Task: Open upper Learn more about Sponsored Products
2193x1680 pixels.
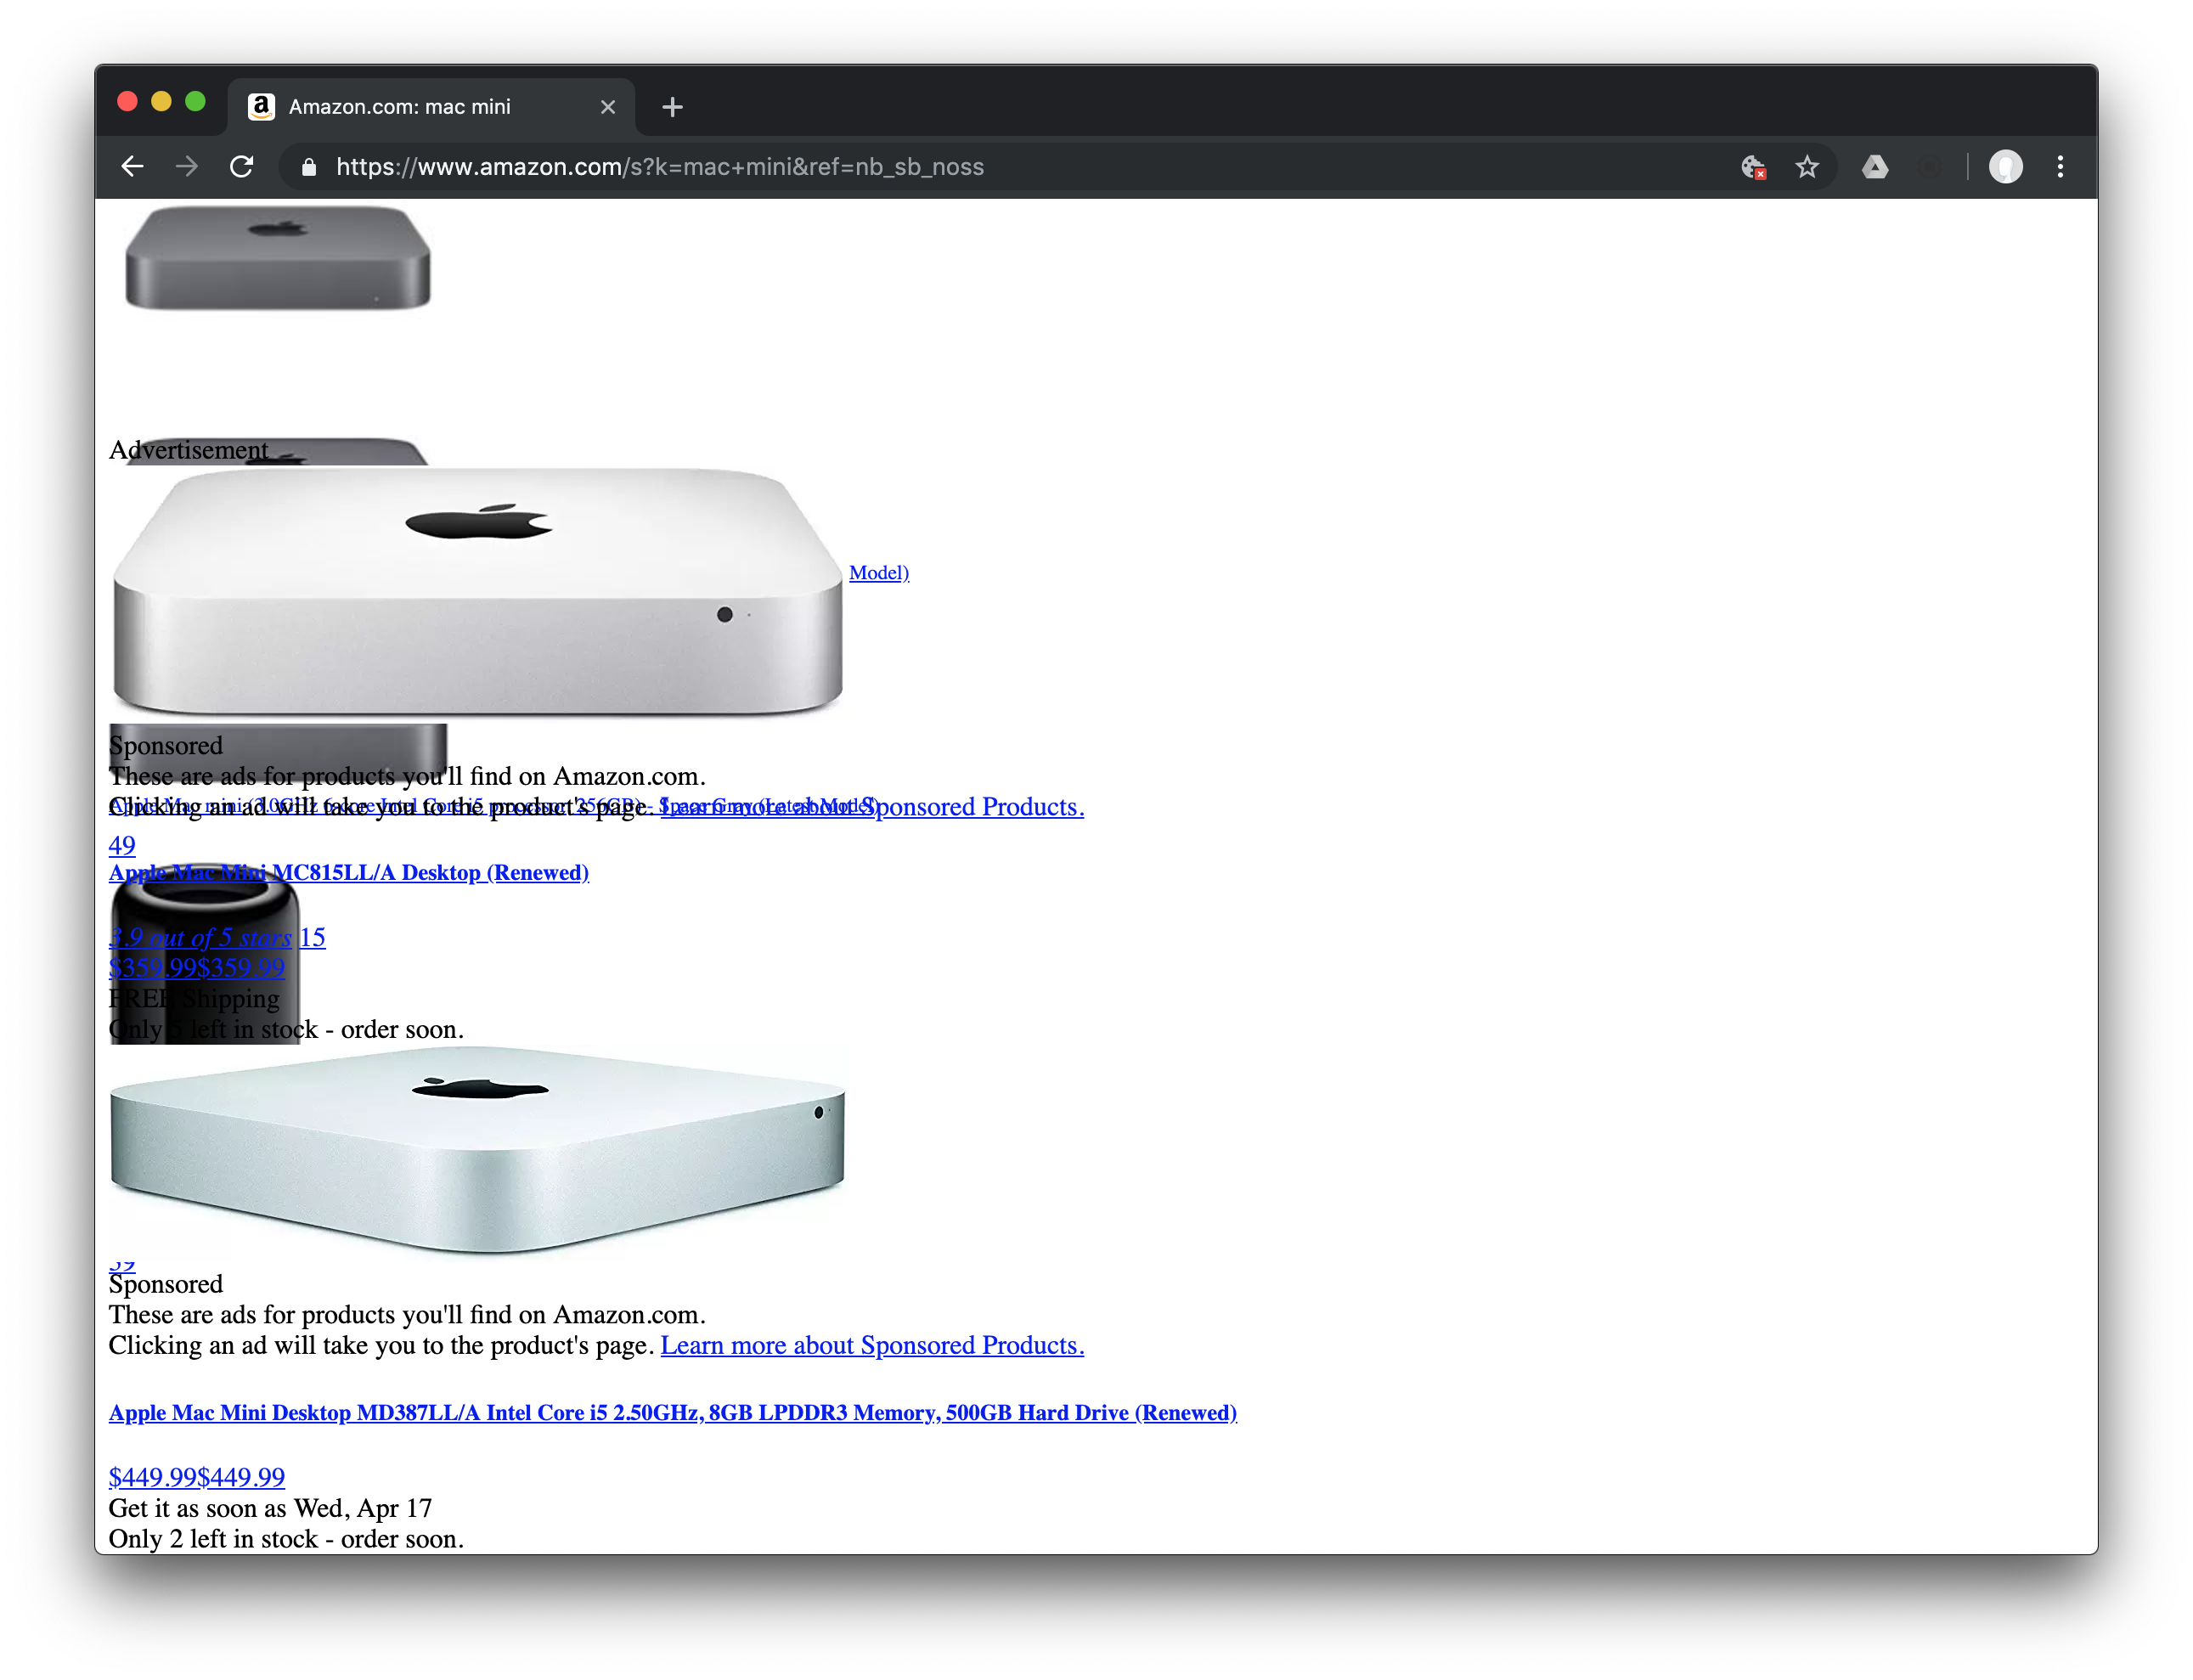Action: pos(872,806)
